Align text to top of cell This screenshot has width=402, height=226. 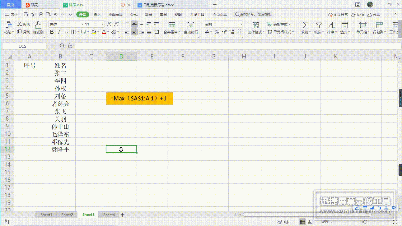coord(127,24)
